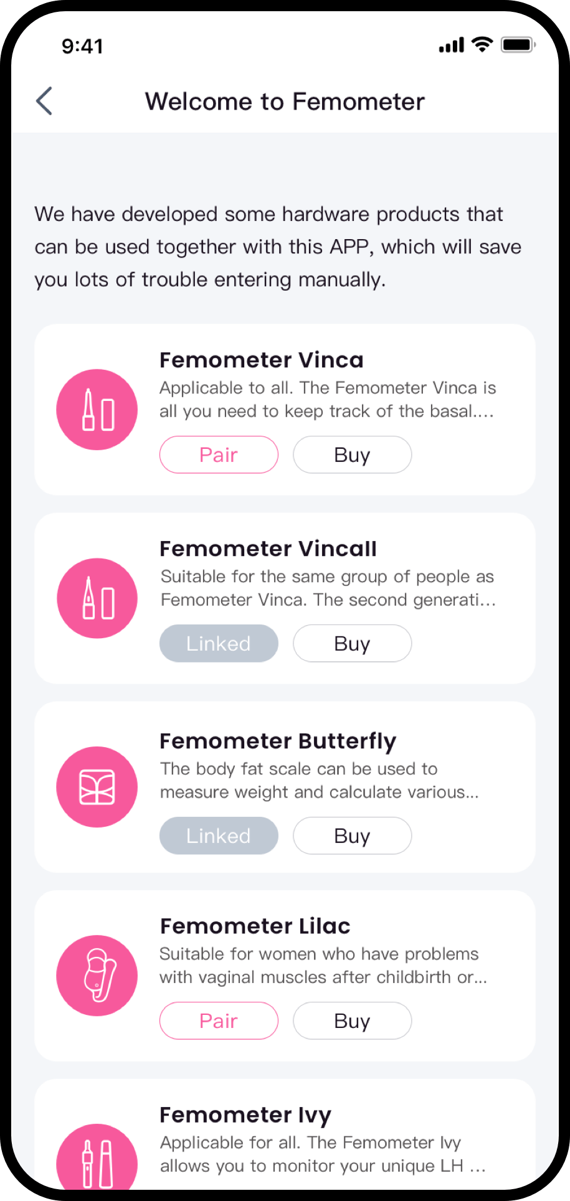
Task: Tap the Femometer Vinca thermometer icon
Action: (97, 410)
